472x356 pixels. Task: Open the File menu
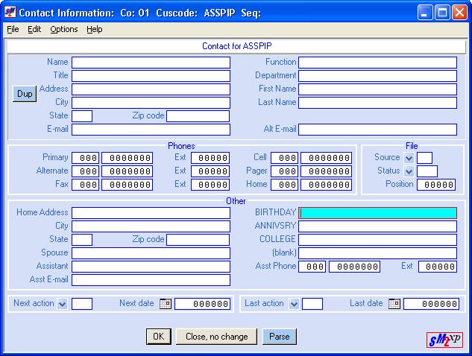click(x=13, y=29)
